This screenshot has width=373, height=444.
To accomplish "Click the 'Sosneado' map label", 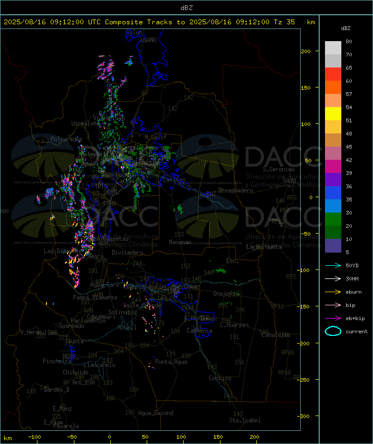I will point(71,326).
